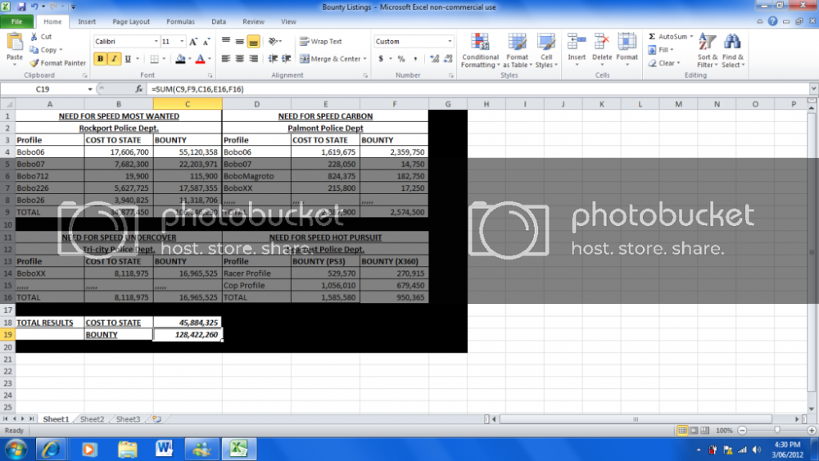Open Merge & Center dropdown arrow

tap(364, 59)
